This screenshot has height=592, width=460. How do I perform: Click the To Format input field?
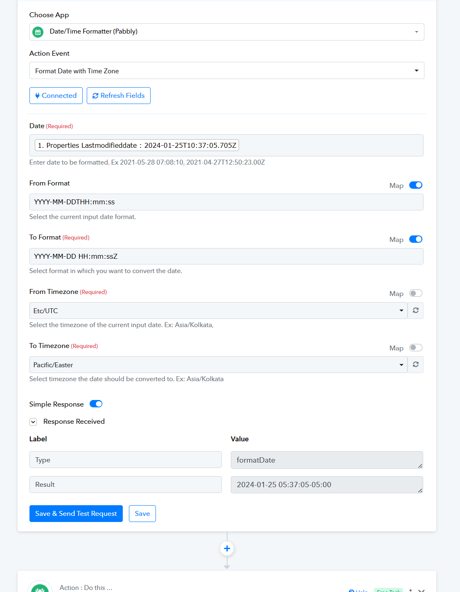[226, 256]
